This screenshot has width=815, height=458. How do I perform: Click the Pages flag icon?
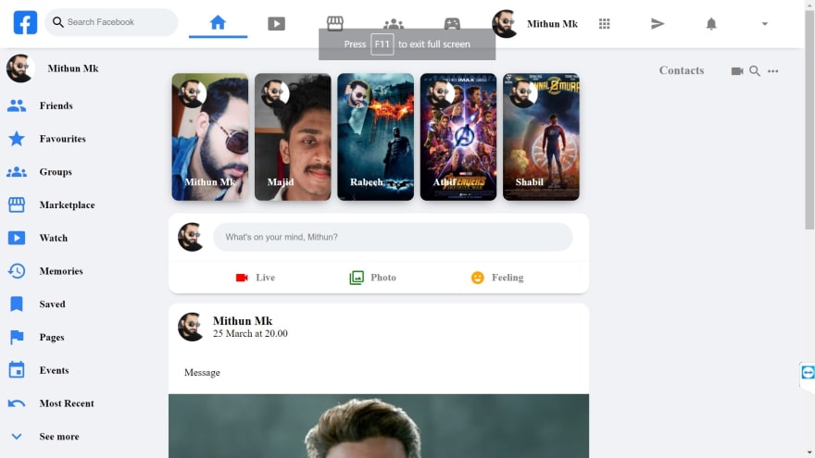[x=17, y=337]
